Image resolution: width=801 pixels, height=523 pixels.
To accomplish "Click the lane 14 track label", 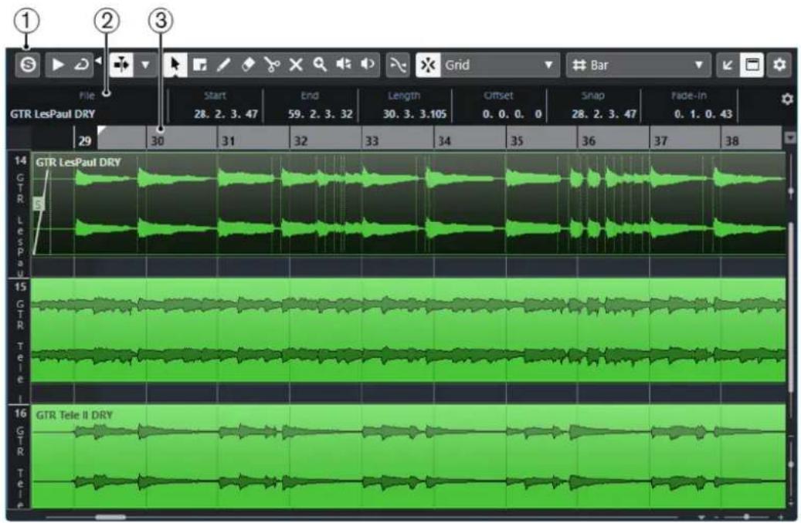I will (19, 214).
